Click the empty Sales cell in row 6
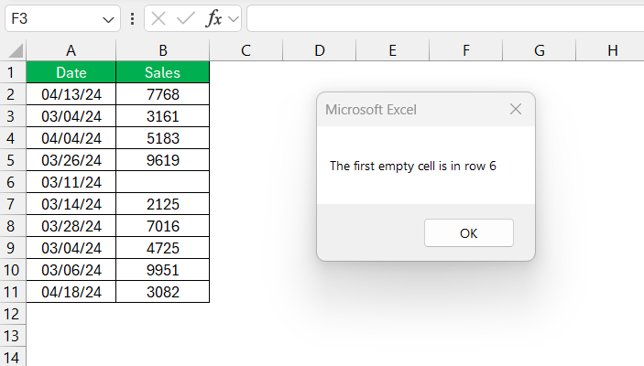Screen dimensions: 644x366 (163, 182)
